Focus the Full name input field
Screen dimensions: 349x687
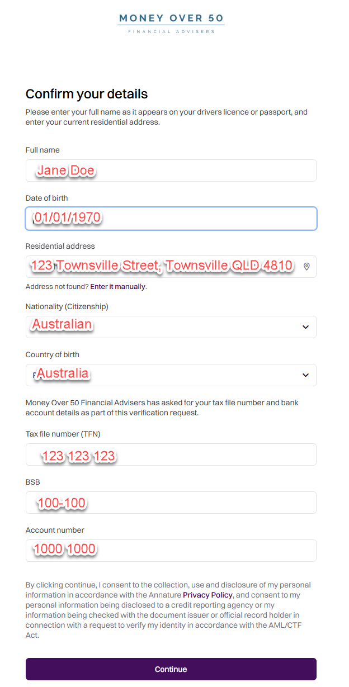171,170
